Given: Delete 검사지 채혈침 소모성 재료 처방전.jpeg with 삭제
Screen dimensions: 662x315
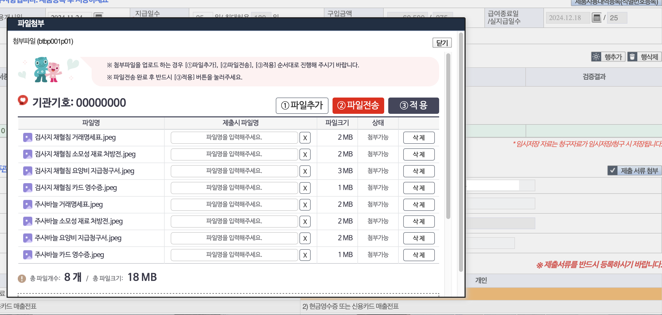Looking at the screenshot, I should [419, 154].
